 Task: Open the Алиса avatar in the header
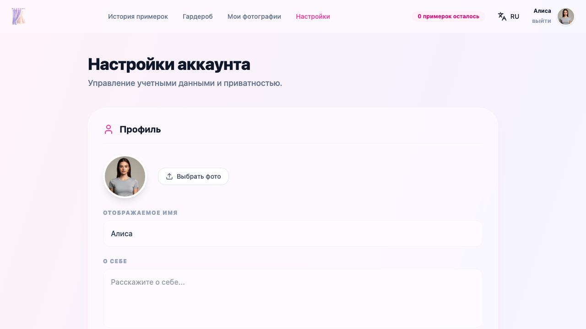[x=566, y=16]
